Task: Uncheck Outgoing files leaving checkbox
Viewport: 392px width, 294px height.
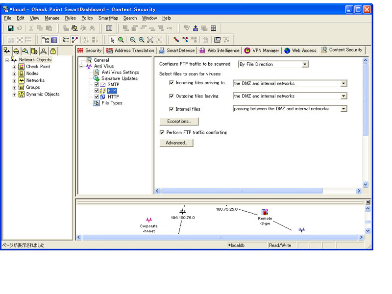Action: coord(171,96)
